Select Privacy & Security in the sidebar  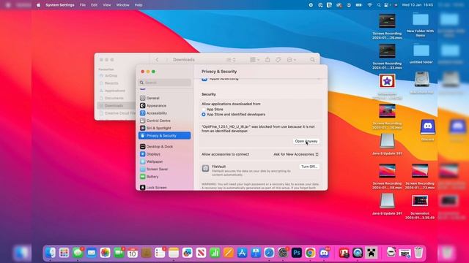(x=164, y=136)
